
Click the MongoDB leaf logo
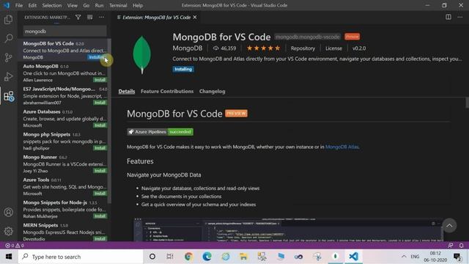pyautogui.click(x=141, y=55)
